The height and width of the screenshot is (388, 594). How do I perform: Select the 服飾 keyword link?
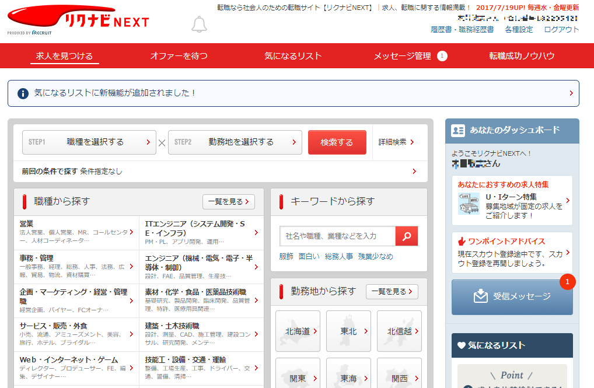[286, 257]
